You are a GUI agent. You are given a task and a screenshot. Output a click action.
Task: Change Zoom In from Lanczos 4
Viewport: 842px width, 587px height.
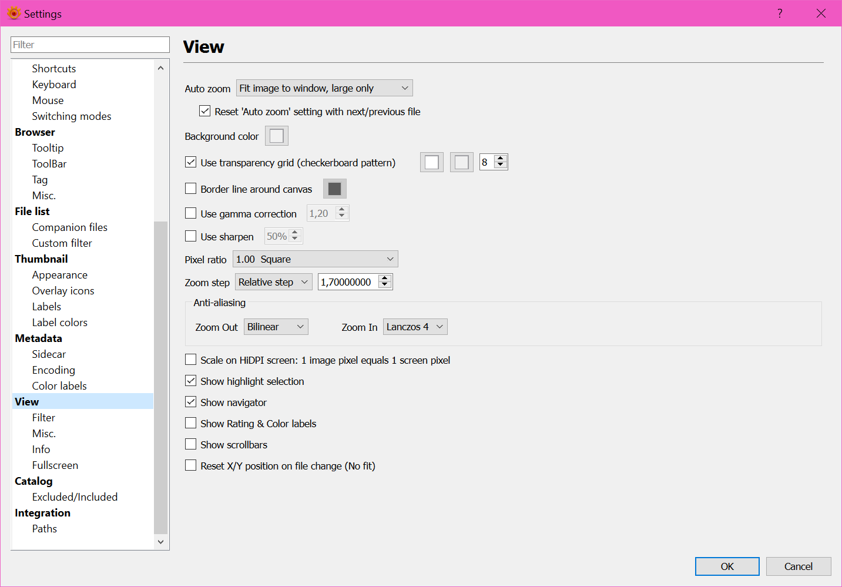point(415,326)
